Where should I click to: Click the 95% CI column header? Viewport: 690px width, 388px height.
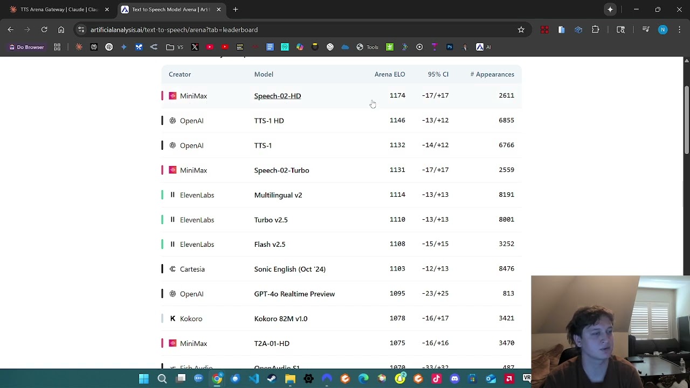click(x=438, y=74)
